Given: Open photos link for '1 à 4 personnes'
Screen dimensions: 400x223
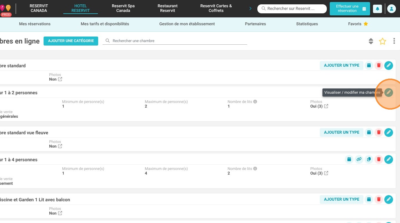Looking at the screenshot, I should [x=326, y=173].
